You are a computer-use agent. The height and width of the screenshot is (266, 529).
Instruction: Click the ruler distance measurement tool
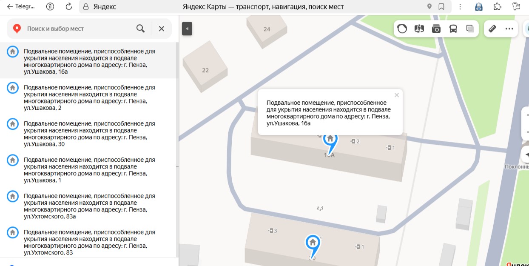pyautogui.click(x=492, y=29)
